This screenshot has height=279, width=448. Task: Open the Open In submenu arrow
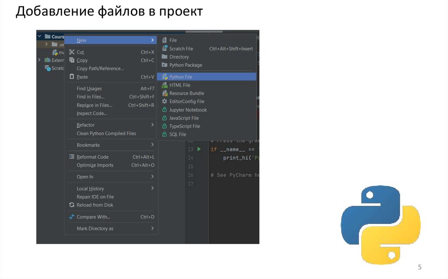pyautogui.click(x=152, y=176)
